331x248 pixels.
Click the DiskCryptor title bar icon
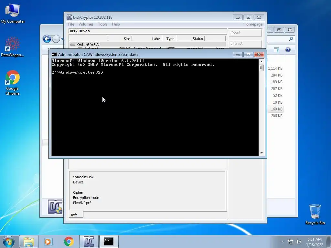click(69, 17)
